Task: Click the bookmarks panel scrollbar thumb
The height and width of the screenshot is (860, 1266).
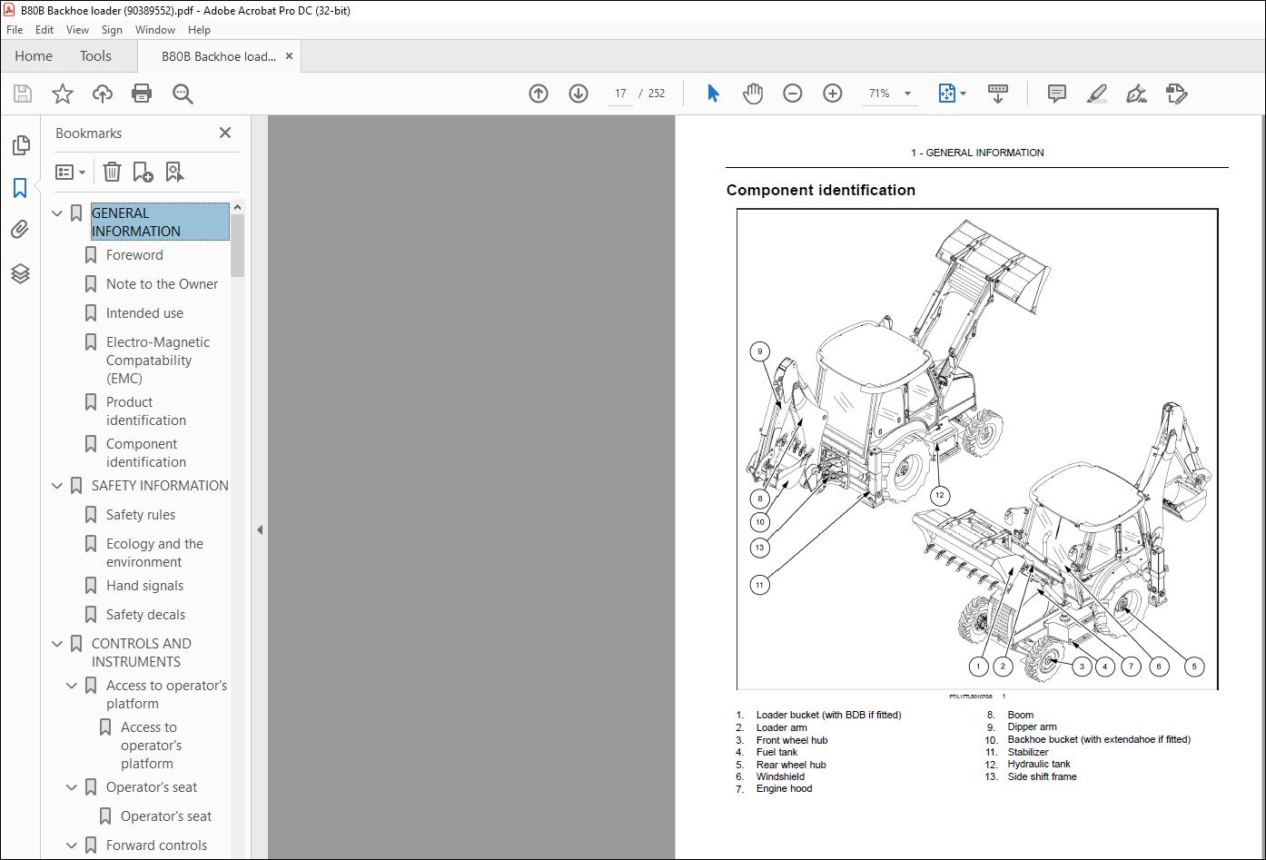Action: pyautogui.click(x=237, y=245)
